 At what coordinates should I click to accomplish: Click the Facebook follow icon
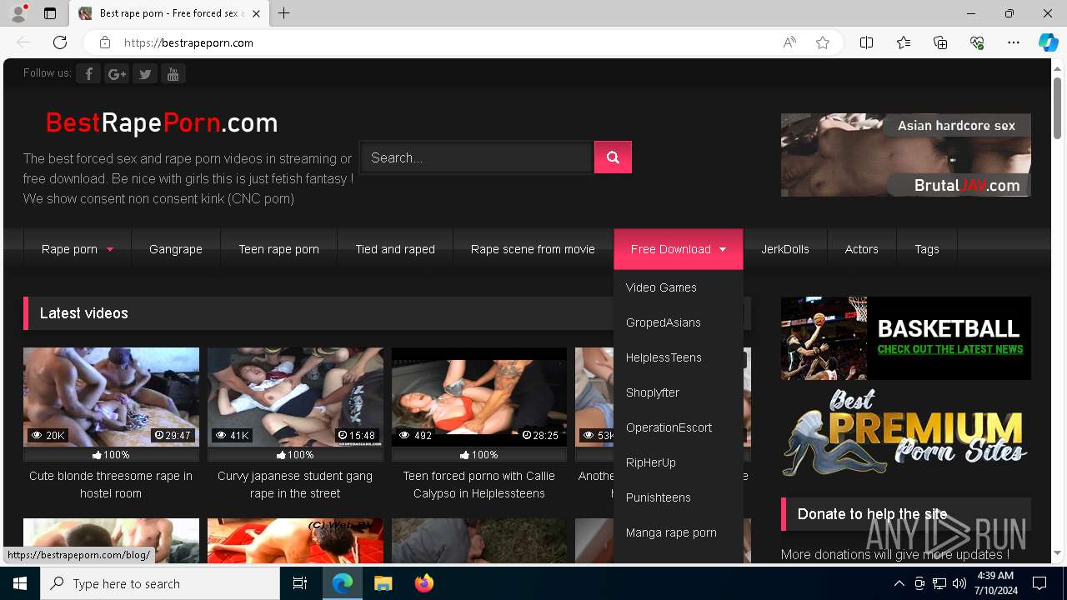pyautogui.click(x=88, y=74)
